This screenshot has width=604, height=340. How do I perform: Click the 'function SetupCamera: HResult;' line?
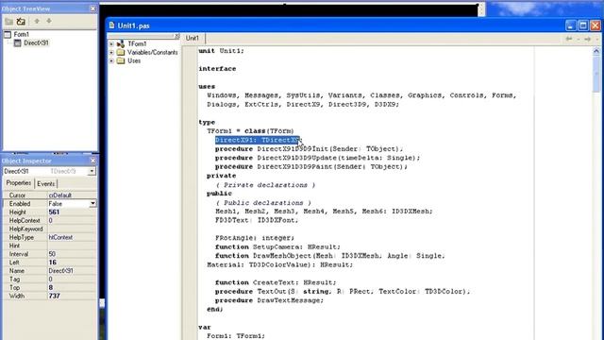tap(277, 246)
